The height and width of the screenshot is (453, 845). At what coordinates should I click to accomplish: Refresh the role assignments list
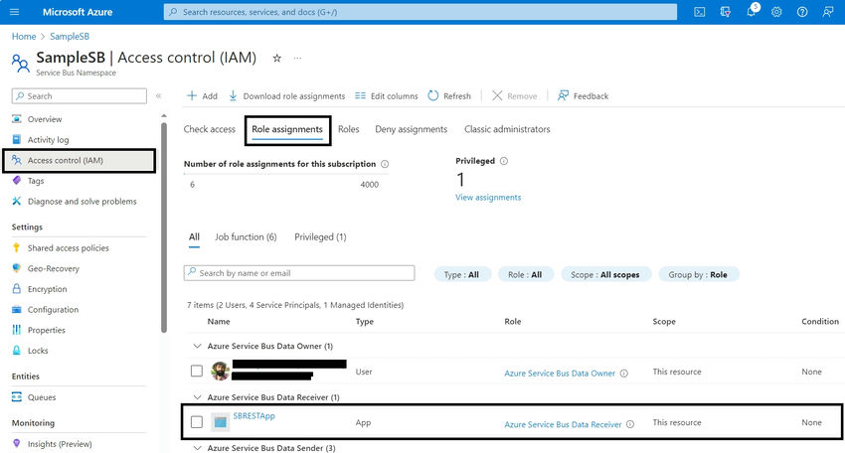point(449,96)
